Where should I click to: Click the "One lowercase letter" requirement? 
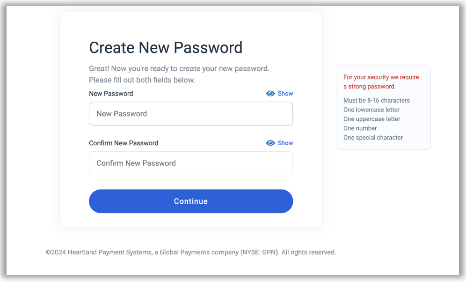pos(371,110)
